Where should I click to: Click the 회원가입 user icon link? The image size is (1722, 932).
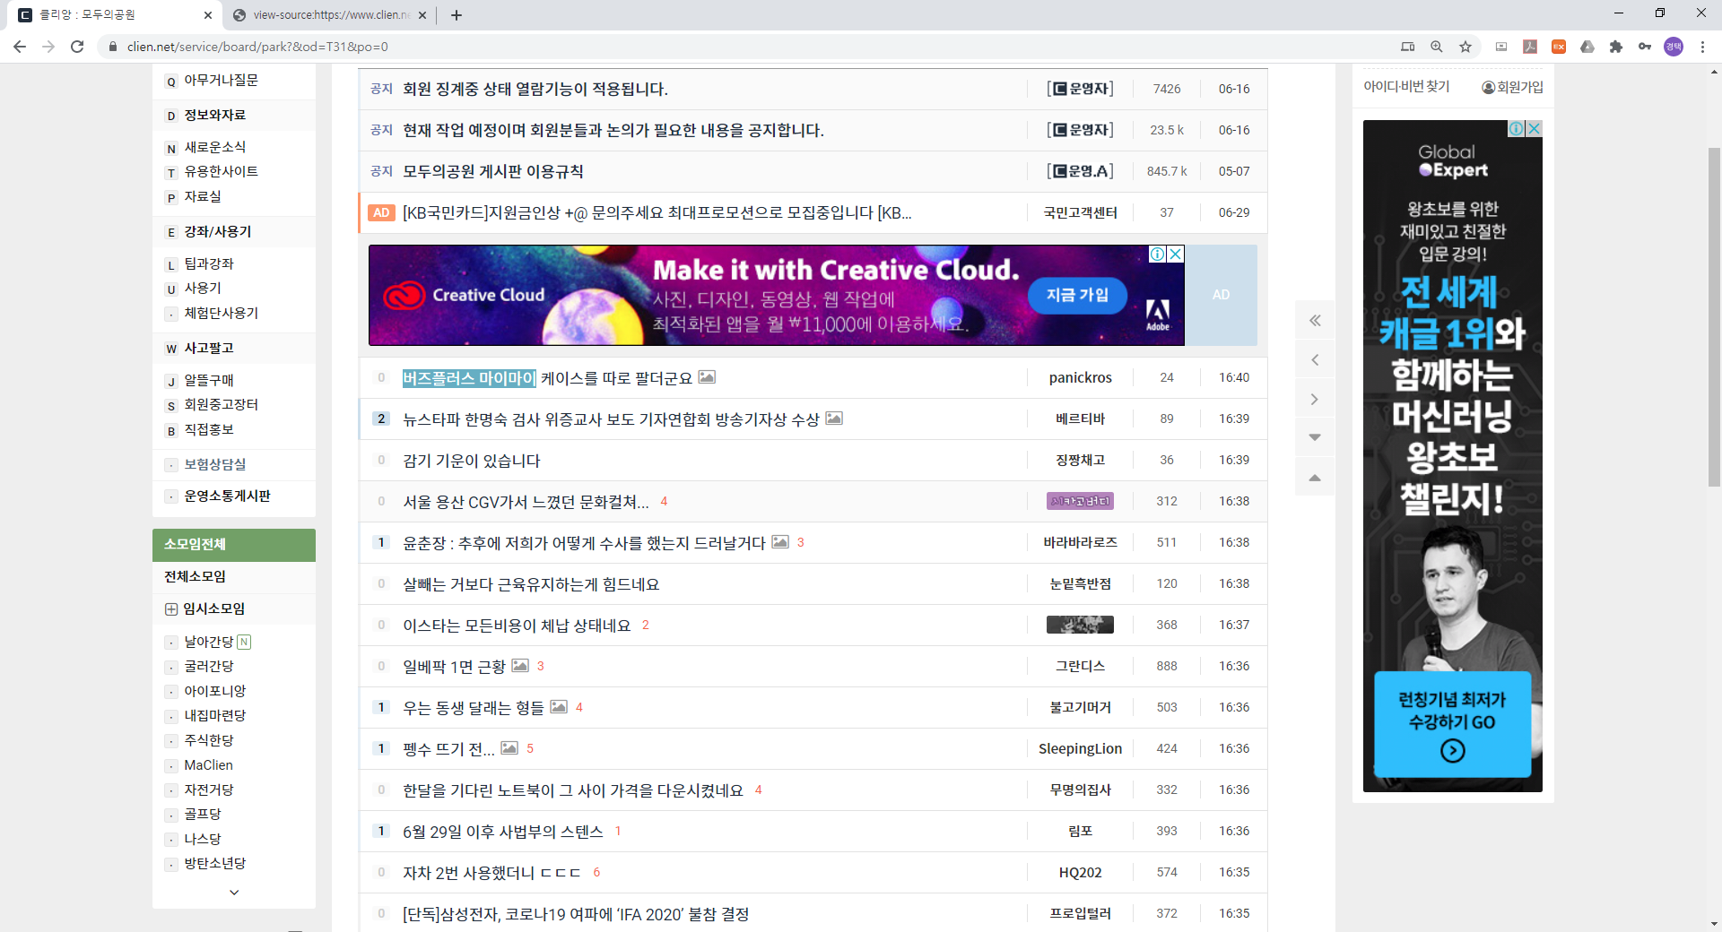(x=1512, y=87)
